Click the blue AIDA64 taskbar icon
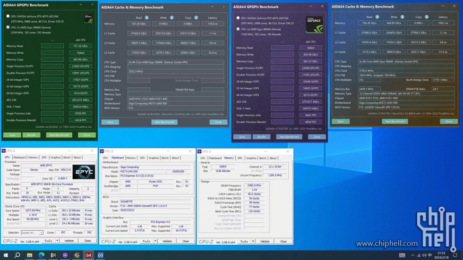 (100, 255)
